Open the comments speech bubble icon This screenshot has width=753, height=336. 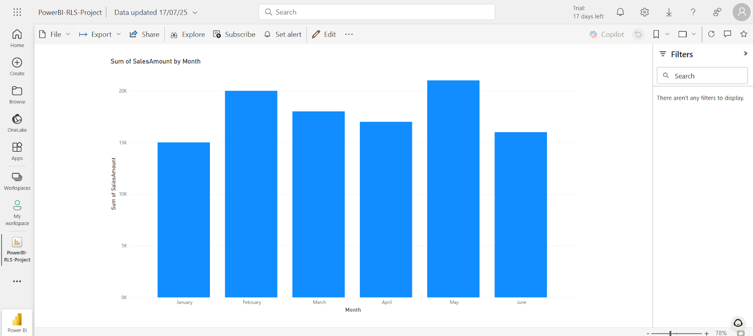(x=728, y=34)
